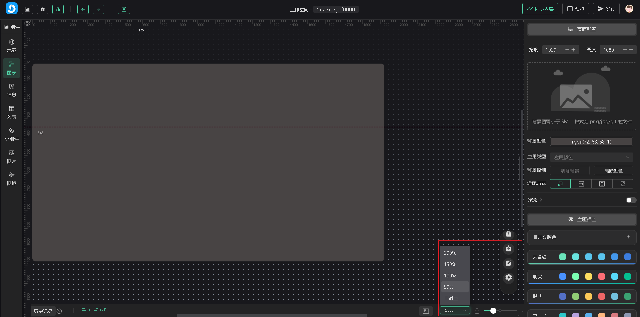The image size is (640, 317).
Task: Click the undo back arrow icon
Action: 83,9
